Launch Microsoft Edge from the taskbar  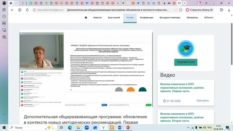click(70, 128)
